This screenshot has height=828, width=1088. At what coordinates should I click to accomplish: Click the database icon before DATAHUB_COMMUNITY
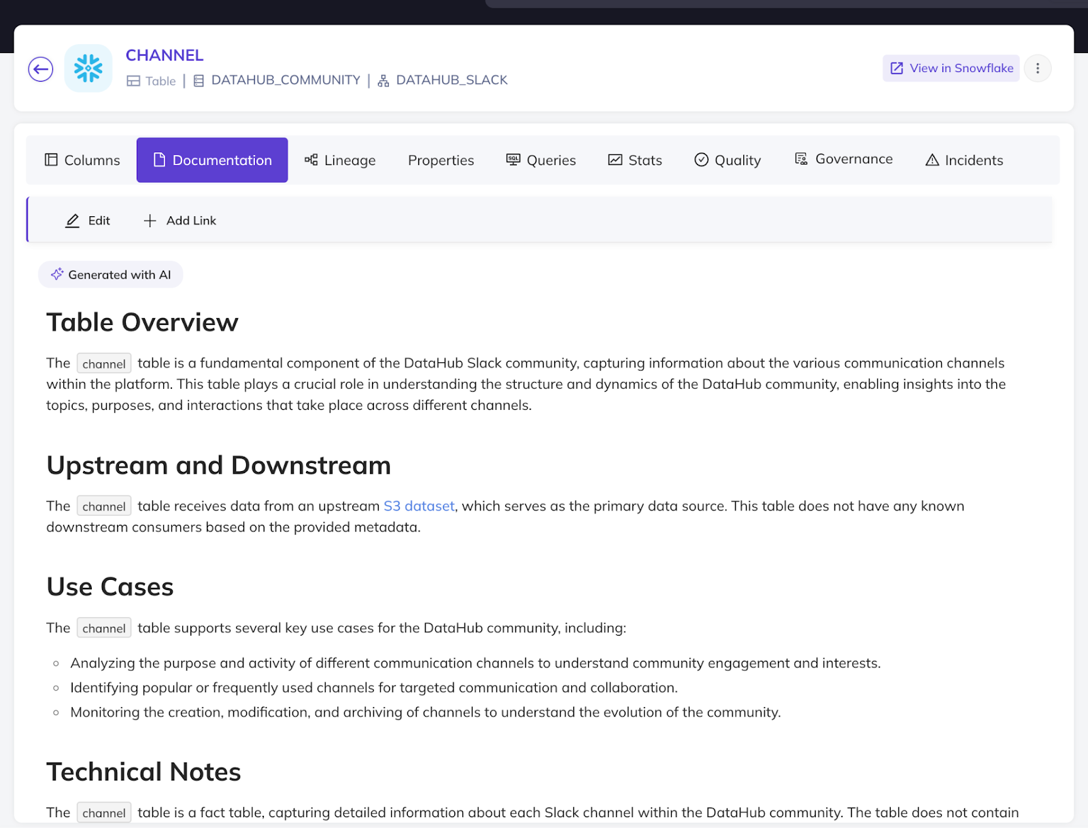pos(199,81)
